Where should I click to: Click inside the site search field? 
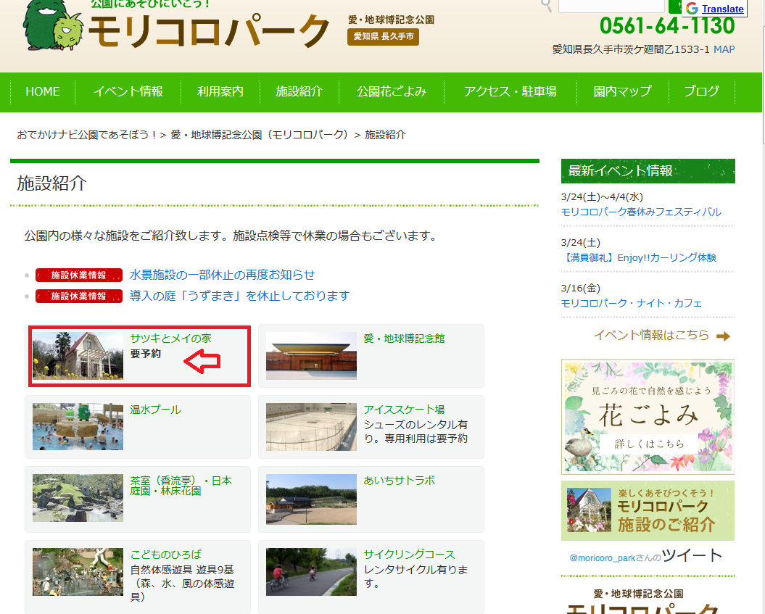[611, 6]
